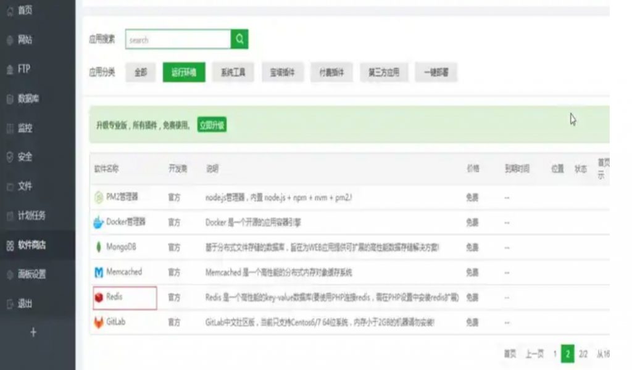Image resolution: width=632 pixels, height=370 pixels.
Task: Click the Docker whale icon
Action: point(99,222)
